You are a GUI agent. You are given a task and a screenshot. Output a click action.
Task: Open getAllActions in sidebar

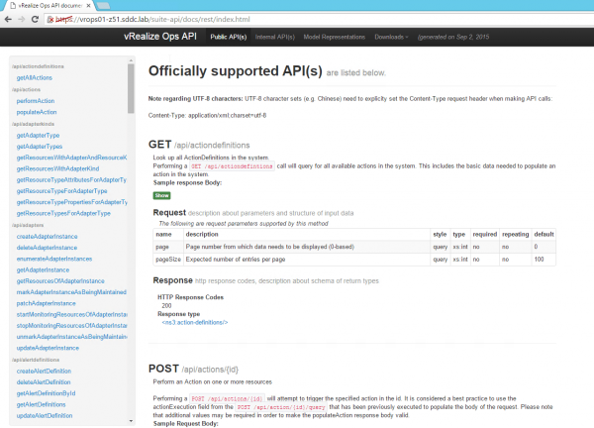click(x=34, y=77)
